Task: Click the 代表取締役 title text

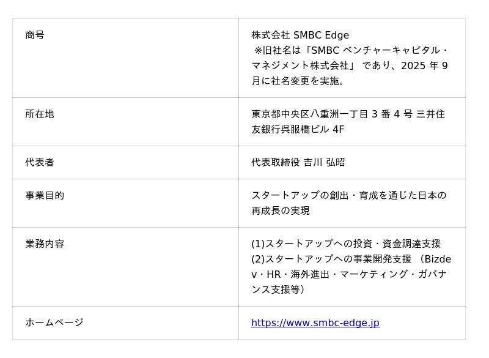Action: (x=276, y=163)
